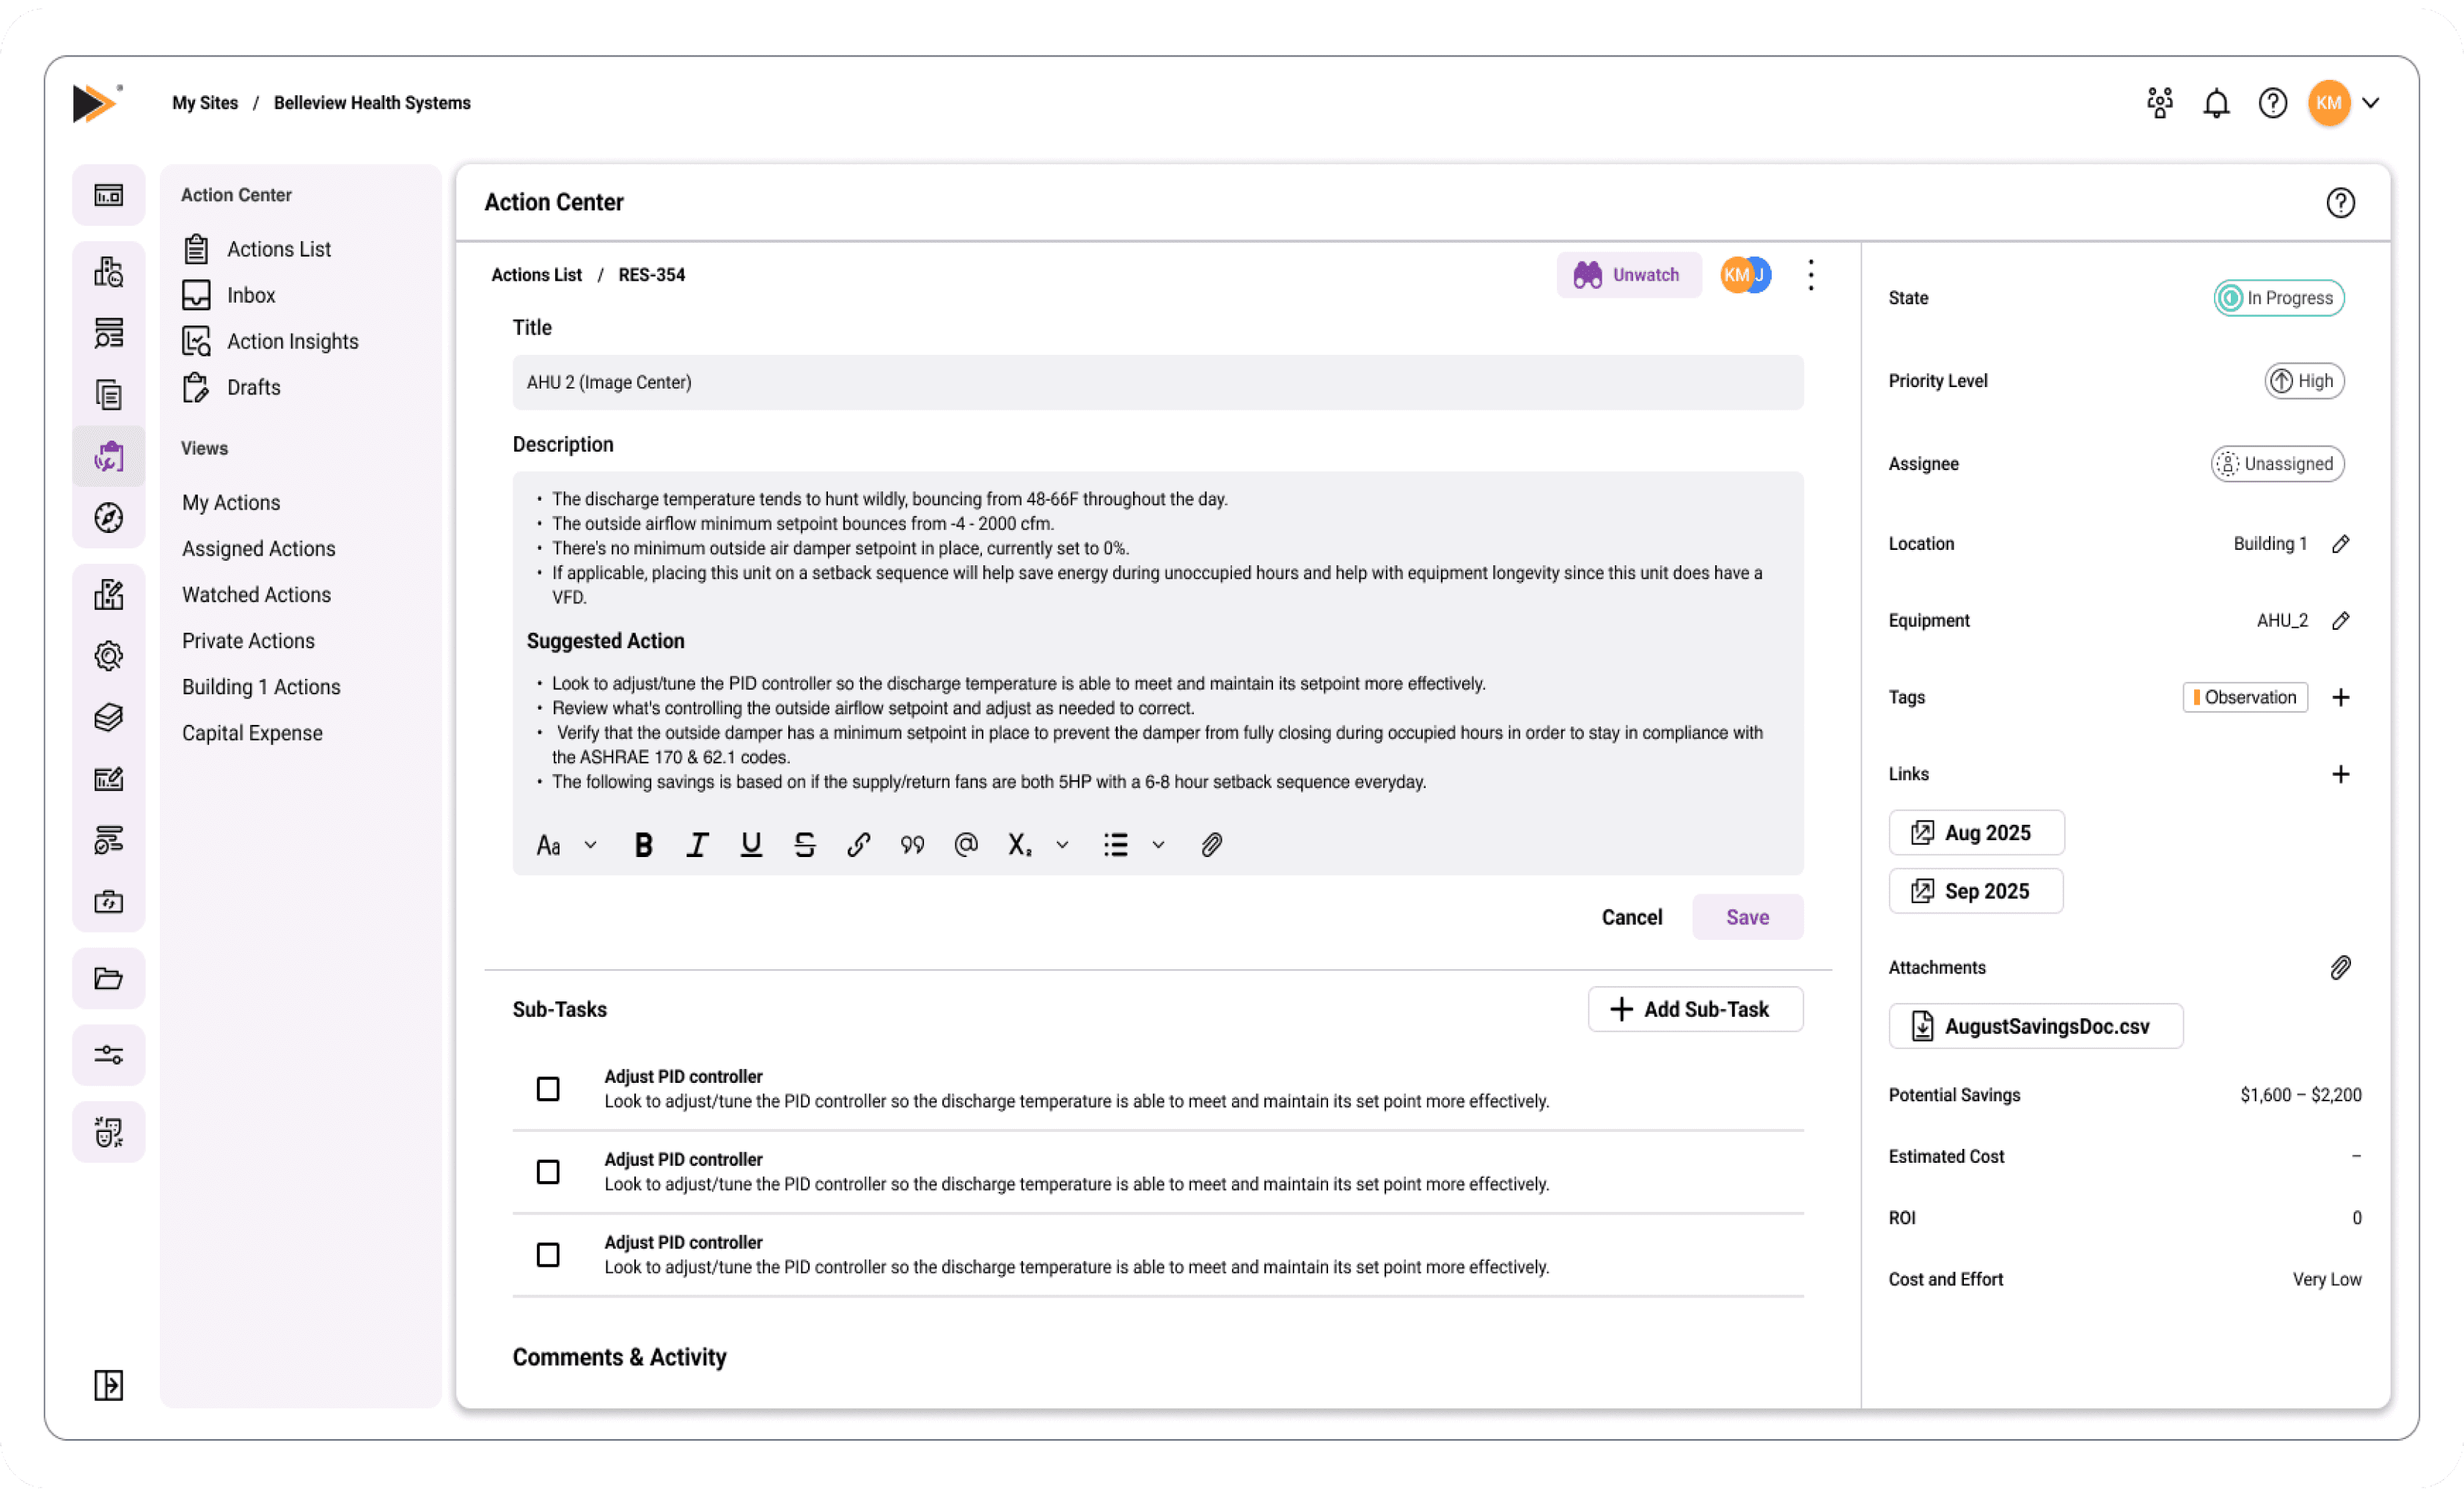Click the Save button
The image size is (2464, 1489).
[x=1747, y=917]
